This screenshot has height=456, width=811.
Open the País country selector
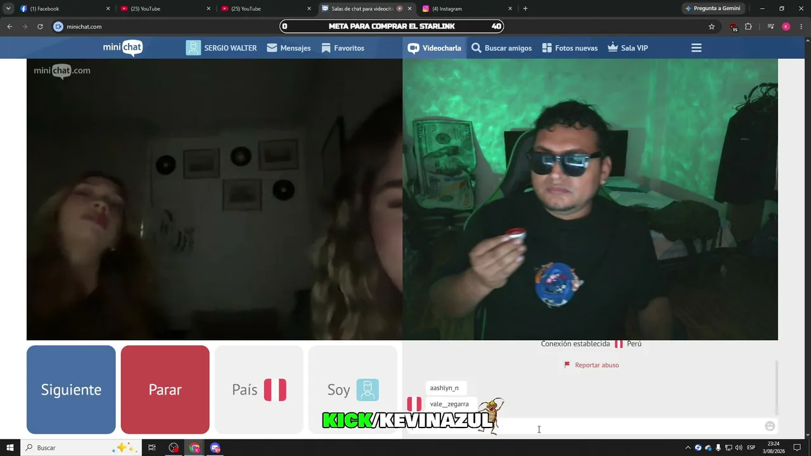coord(259,389)
